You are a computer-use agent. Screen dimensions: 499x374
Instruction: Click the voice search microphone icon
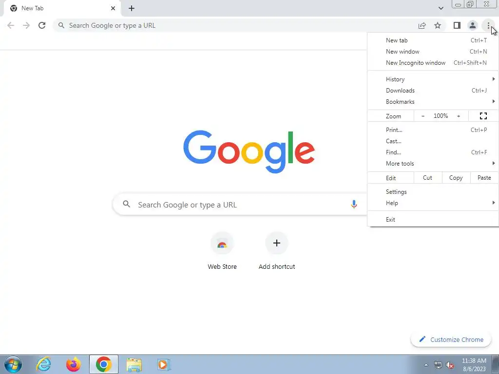tap(354, 204)
